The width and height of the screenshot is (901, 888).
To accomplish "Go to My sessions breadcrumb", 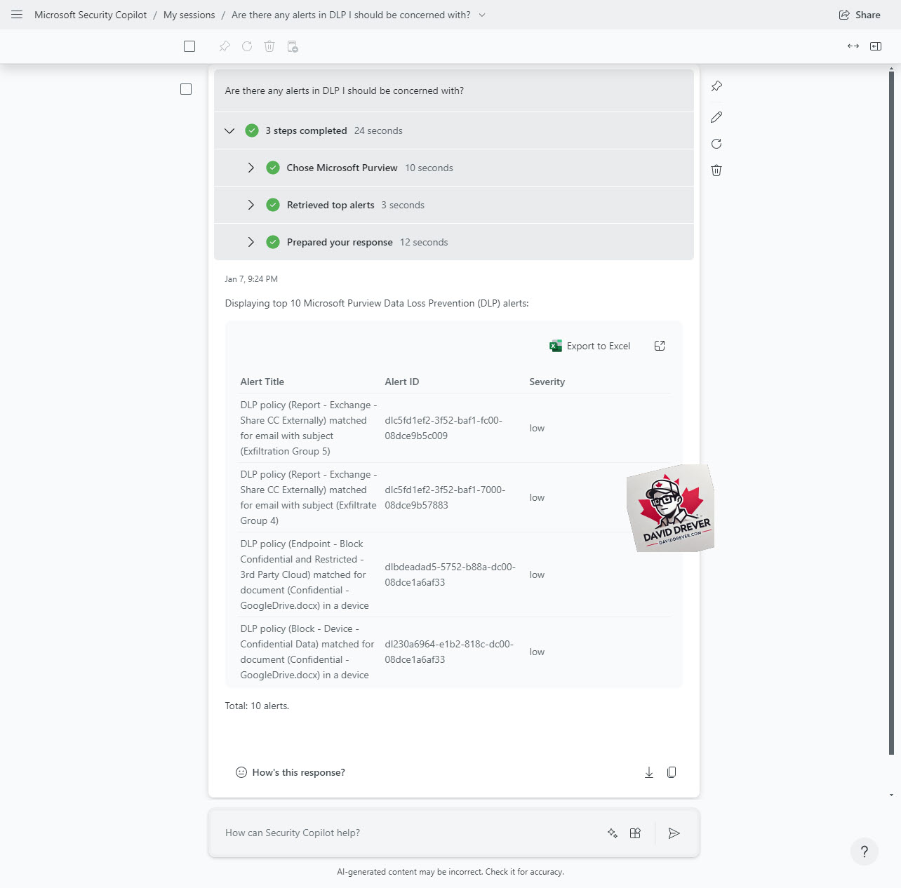I will pos(189,15).
